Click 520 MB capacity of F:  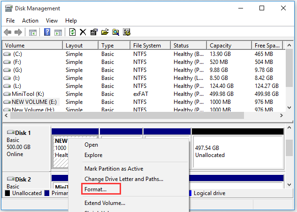(219, 62)
